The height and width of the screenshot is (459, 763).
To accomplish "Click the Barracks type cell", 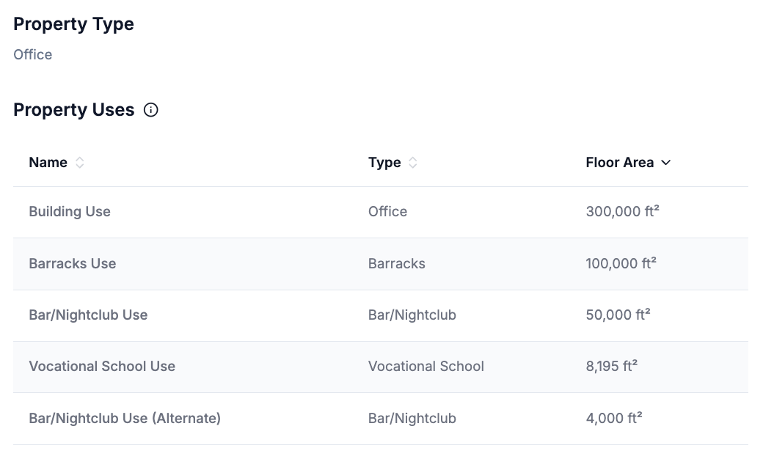I will pyautogui.click(x=397, y=263).
